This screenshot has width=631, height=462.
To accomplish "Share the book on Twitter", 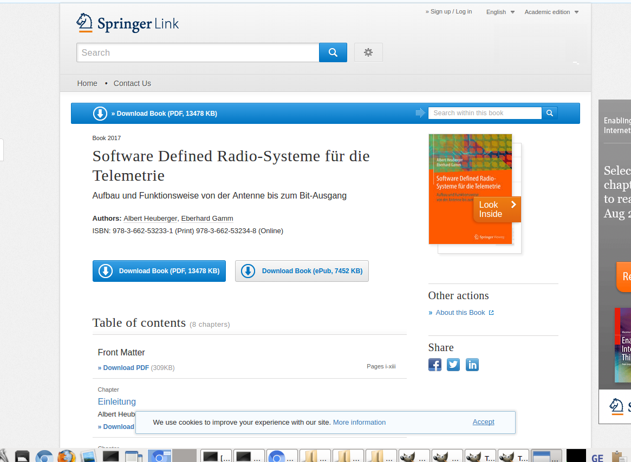I will pyautogui.click(x=453, y=365).
